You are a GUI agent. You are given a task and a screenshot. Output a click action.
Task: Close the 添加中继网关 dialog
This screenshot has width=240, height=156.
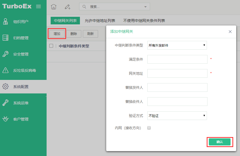coord(230,32)
